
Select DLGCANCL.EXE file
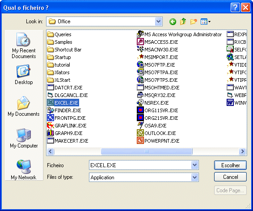pyautogui.click(x=67, y=95)
